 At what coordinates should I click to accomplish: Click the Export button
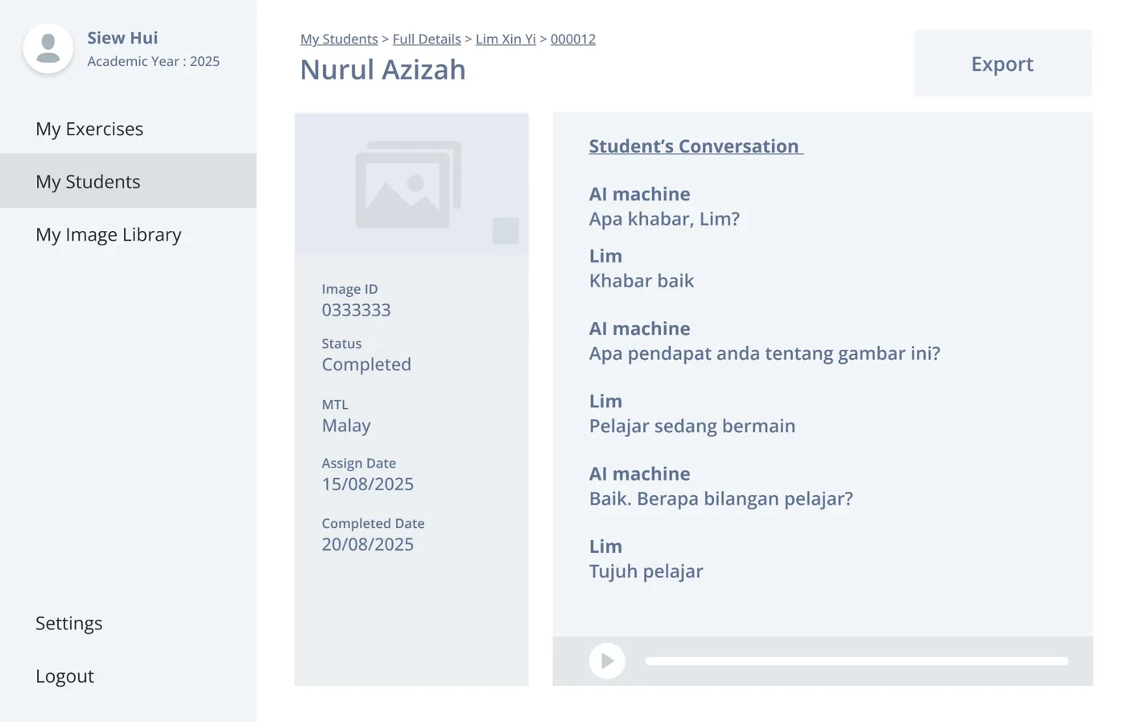[x=1003, y=64]
